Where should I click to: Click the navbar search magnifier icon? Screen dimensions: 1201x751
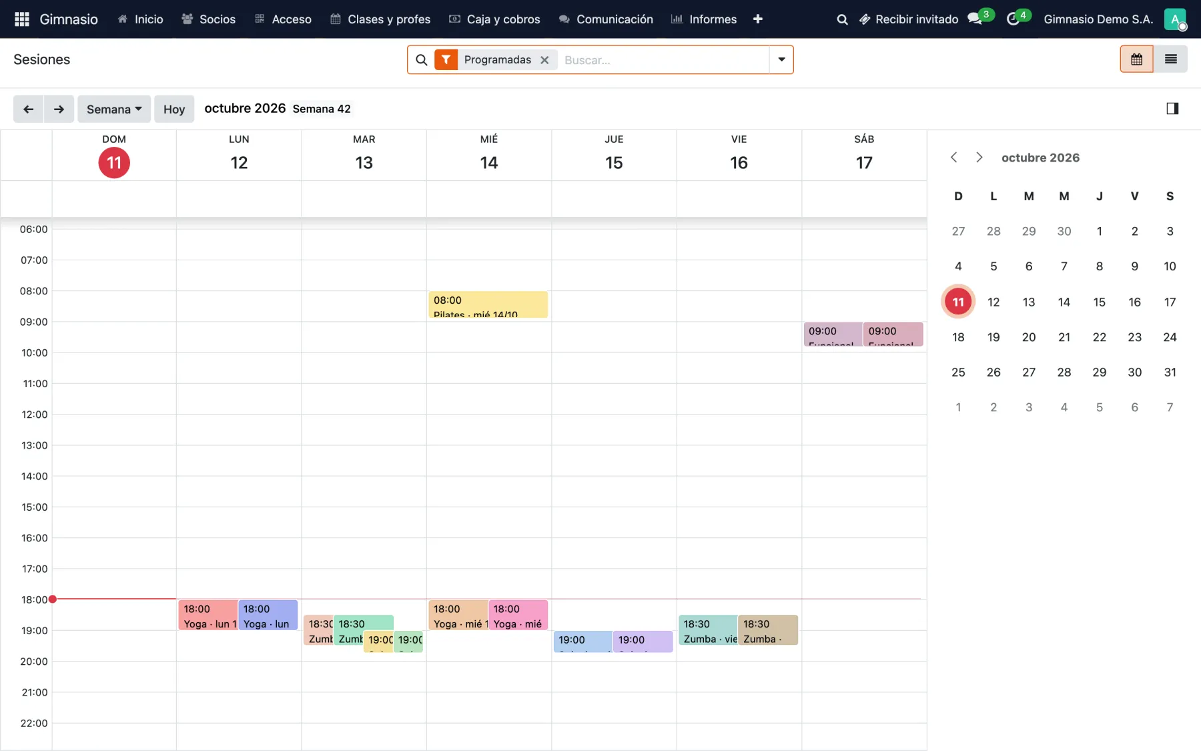click(843, 19)
